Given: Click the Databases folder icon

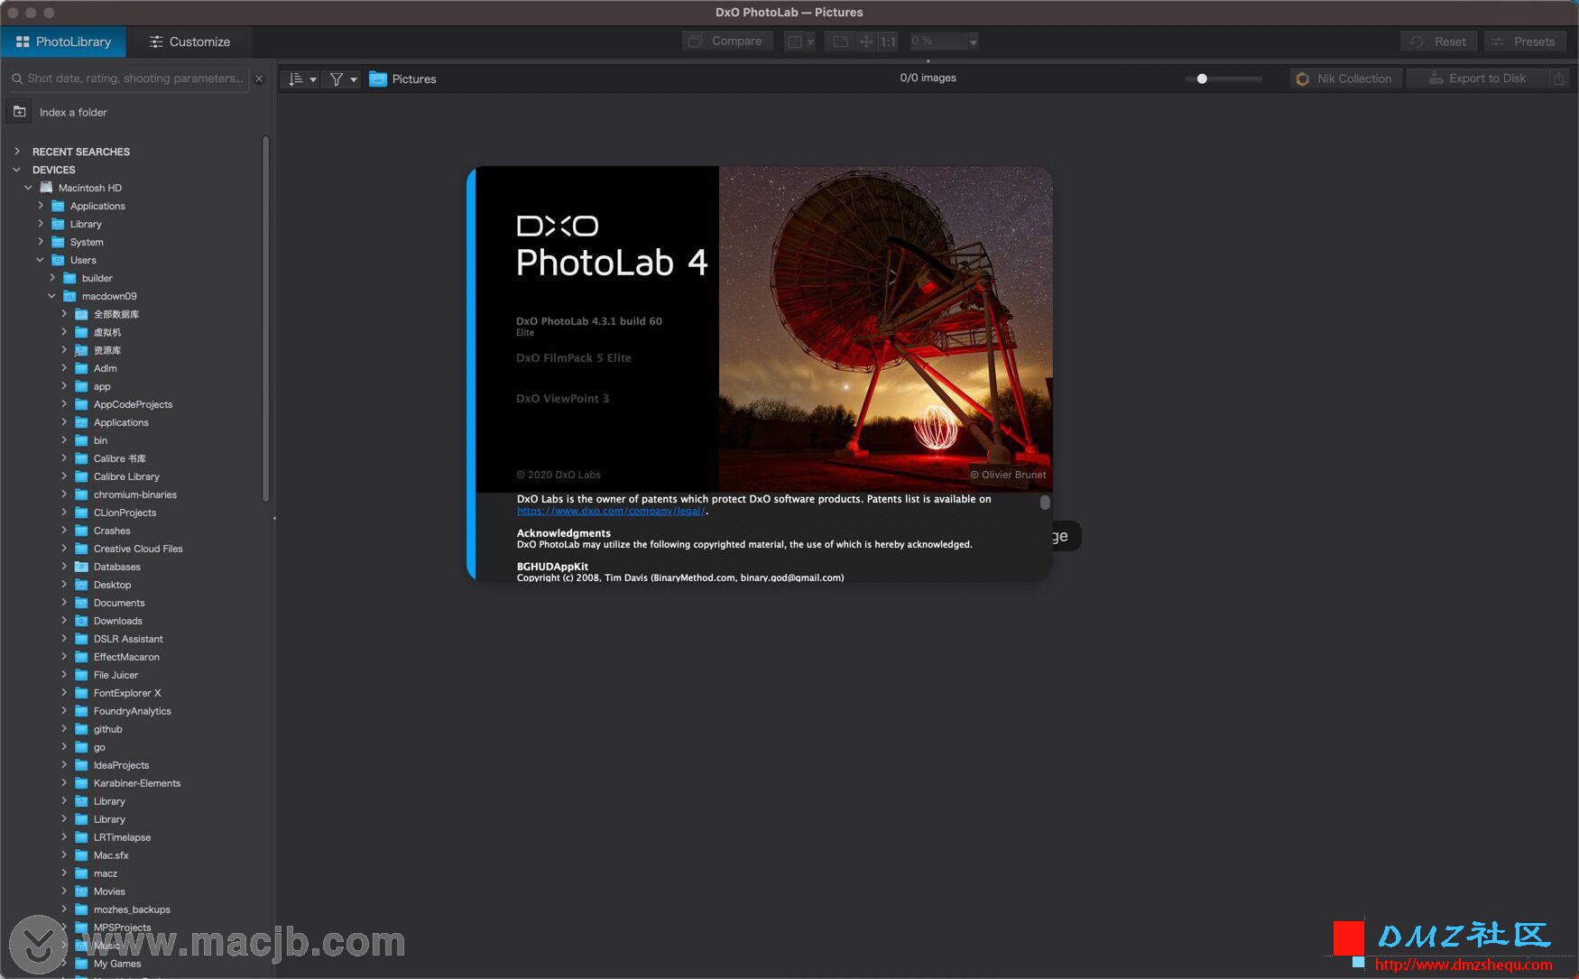Looking at the screenshot, I should tap(81, 567).
